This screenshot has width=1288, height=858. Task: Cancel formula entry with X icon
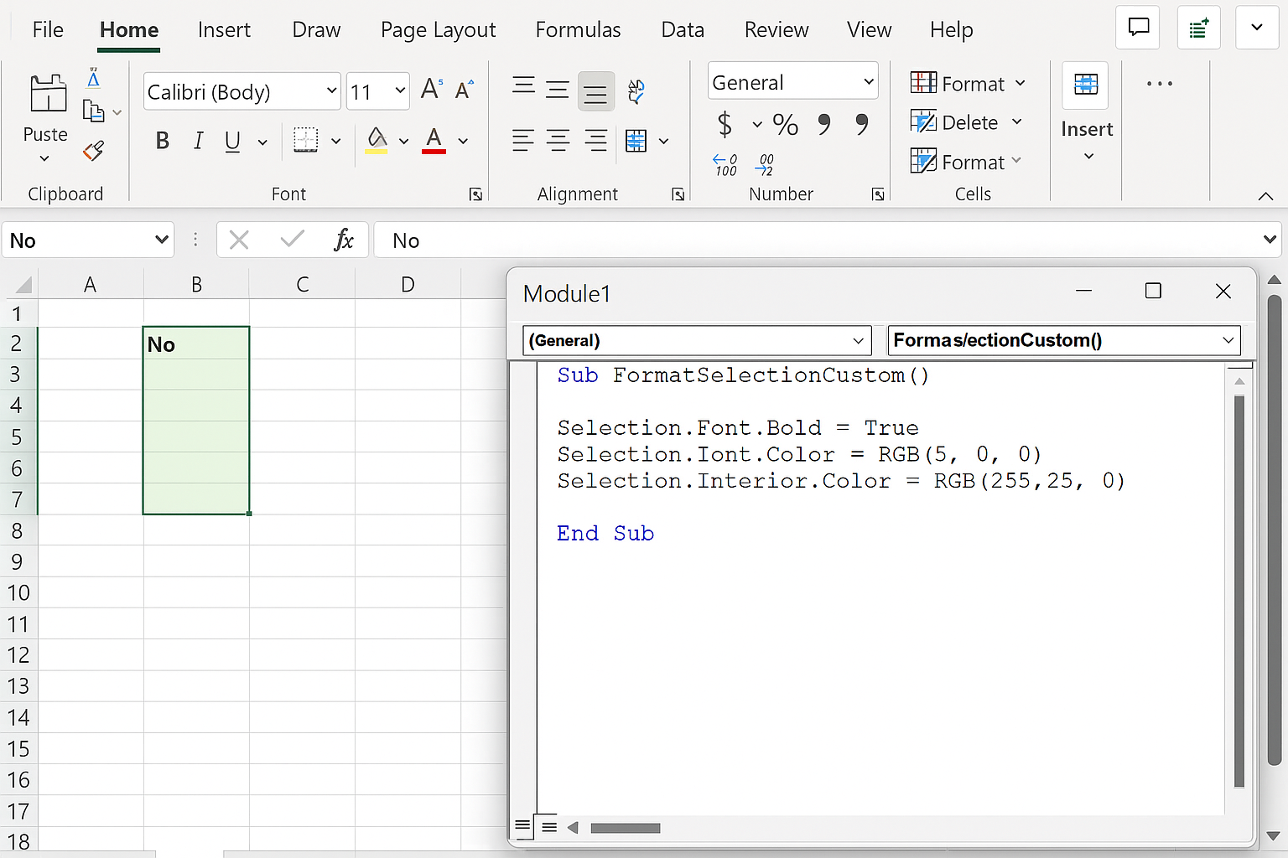pyautogui.click(x=239, y=240)
